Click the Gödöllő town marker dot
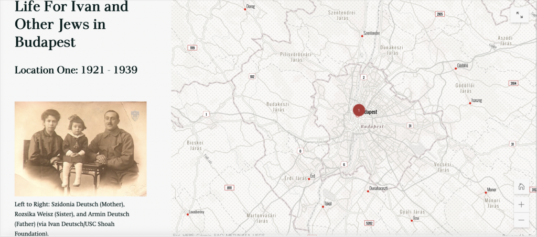The width and height of the screenshot is (537, 237). coord(456,68)
